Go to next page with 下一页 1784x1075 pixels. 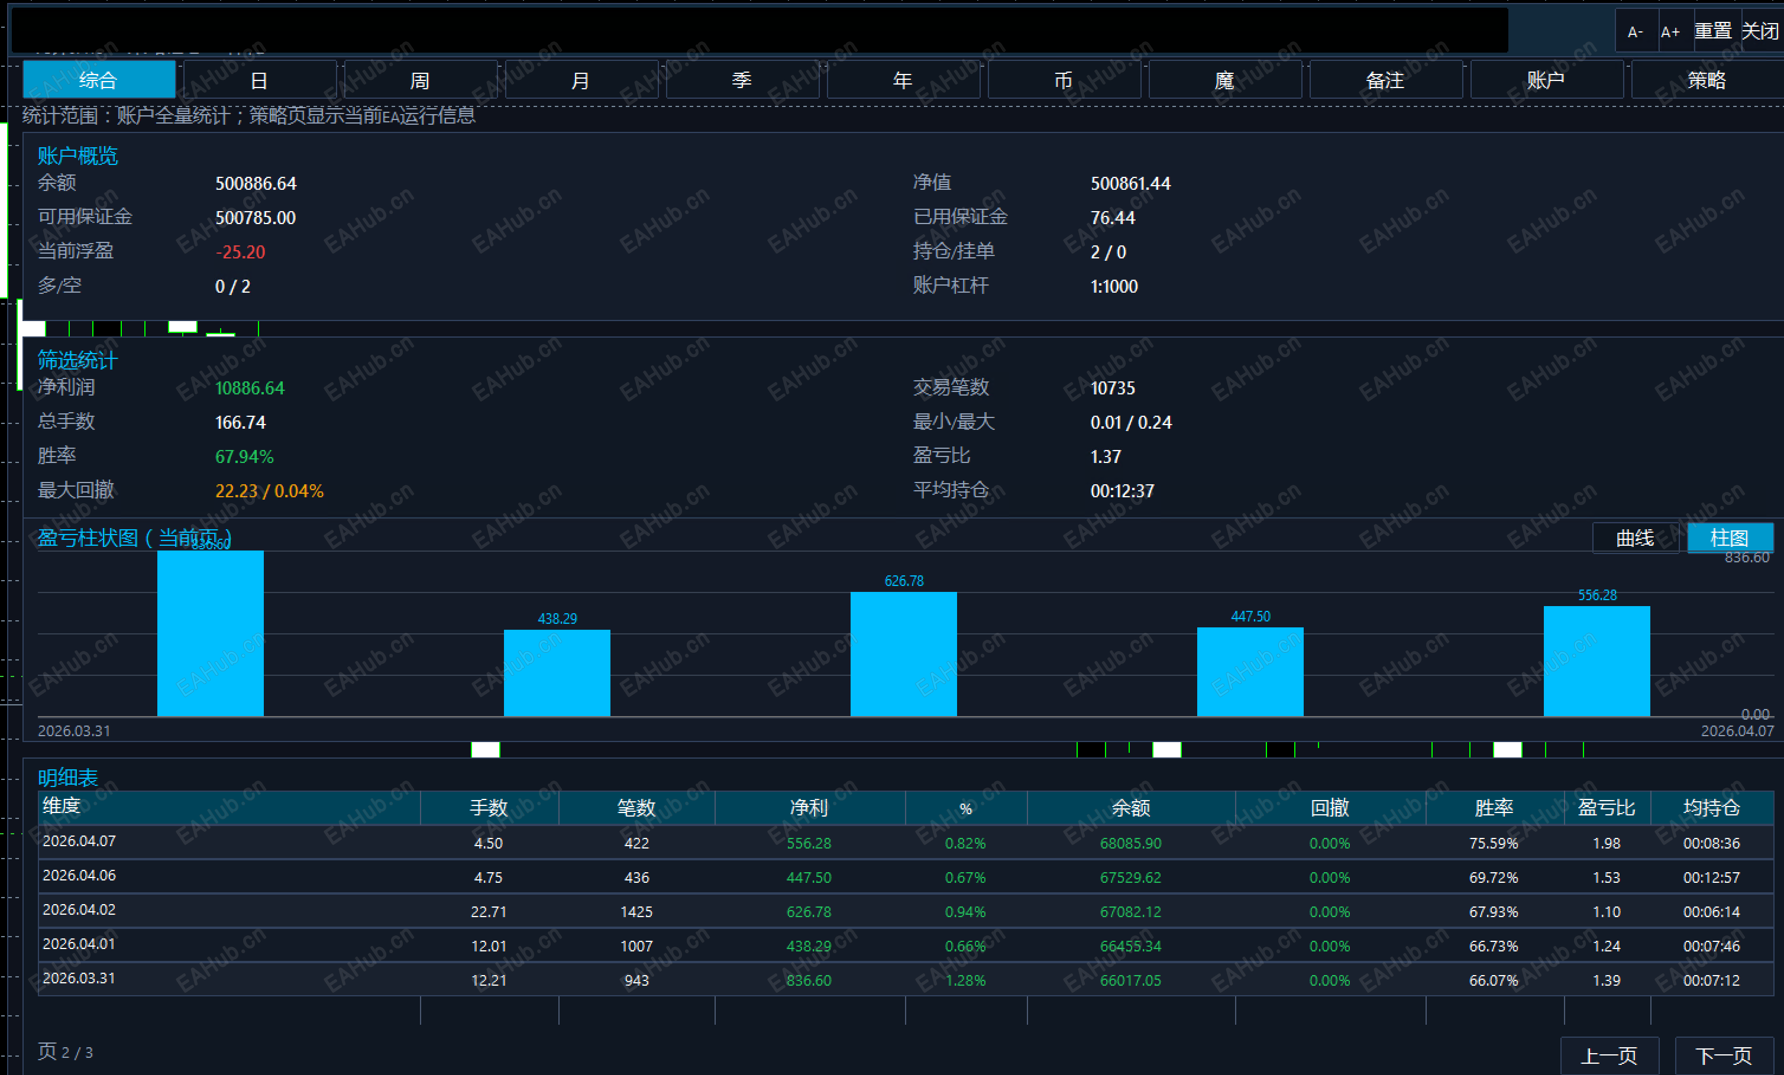(1724, 1055)
